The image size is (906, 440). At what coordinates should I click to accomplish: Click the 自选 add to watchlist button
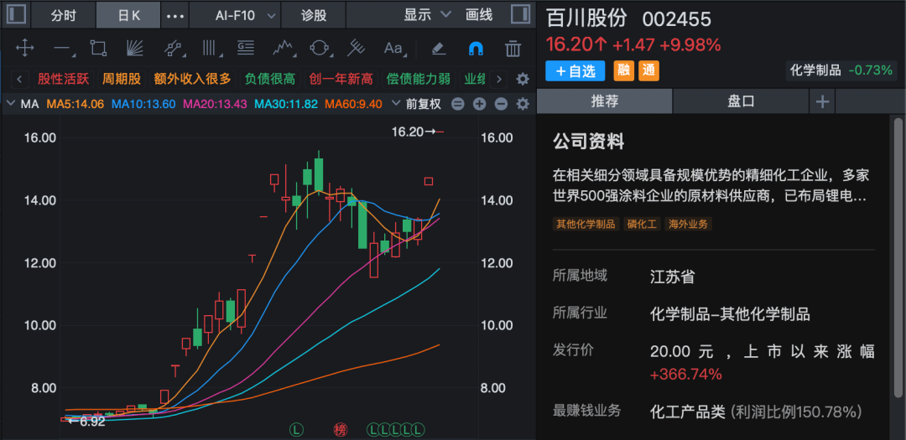tap(575, 71)
